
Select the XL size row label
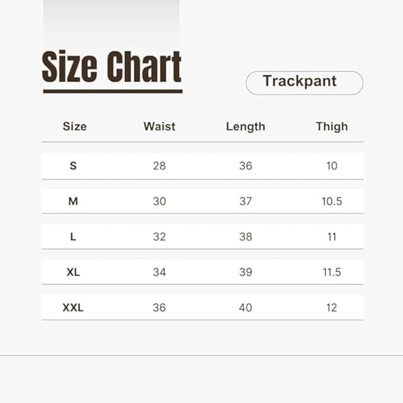(x=73, y=272)
